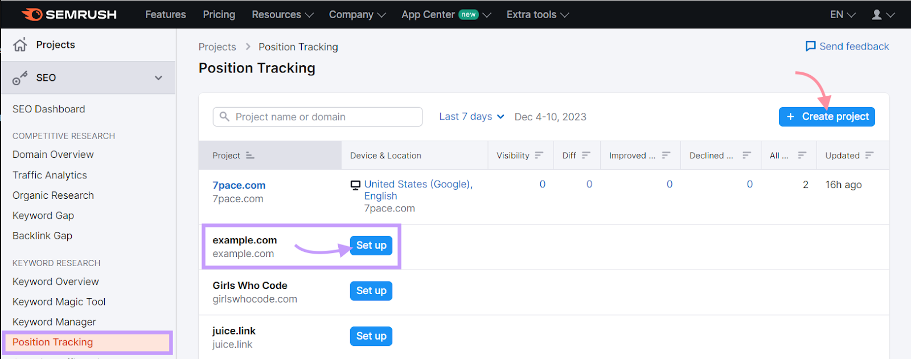This screenshot has height=359, width=911.
Task: Click the Project name or domain search field
Action: coord(318,116)
